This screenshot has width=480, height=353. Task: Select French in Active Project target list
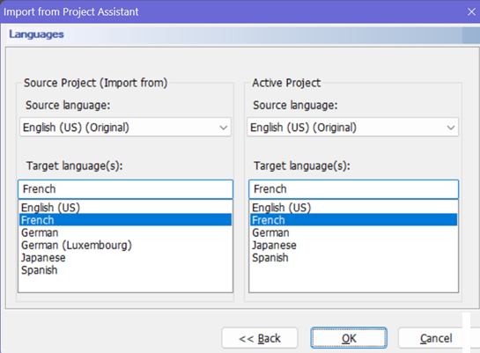point(353,220)
